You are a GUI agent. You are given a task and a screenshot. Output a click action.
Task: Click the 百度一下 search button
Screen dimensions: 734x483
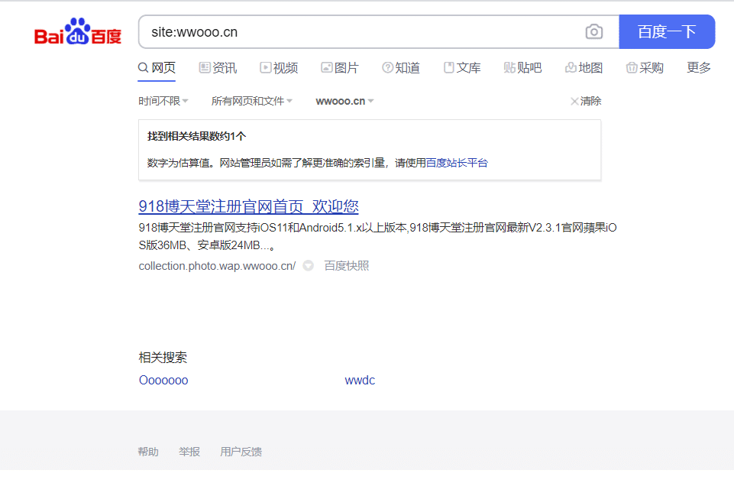coord(666,31)
